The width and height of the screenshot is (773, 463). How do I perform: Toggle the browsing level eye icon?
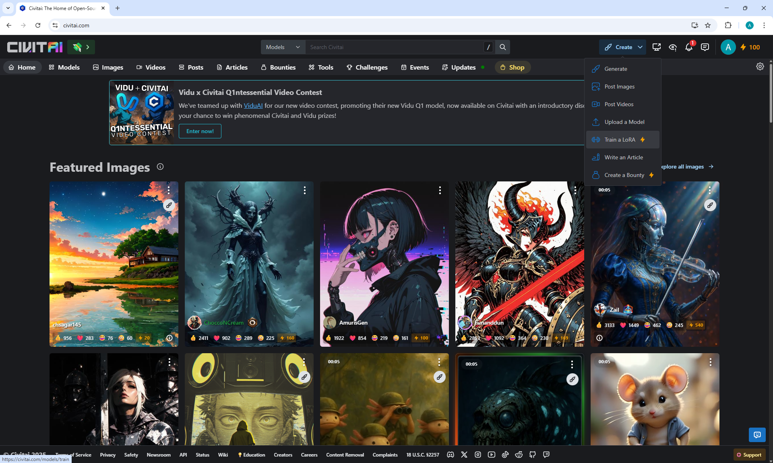(672, 47)
